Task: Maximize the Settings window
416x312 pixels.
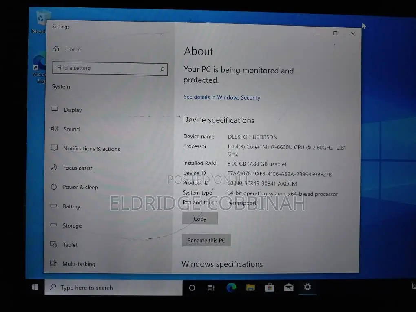Action: tap(335, 33)
